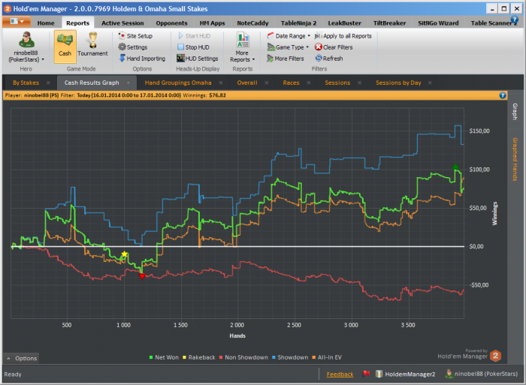This screenshot has width=526, height=385.
Task: Open Hand Importing
Action: pyautogui.click(x=142, y=59)
